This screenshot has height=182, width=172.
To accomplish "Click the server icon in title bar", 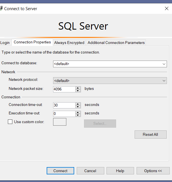I will [1, 8].
